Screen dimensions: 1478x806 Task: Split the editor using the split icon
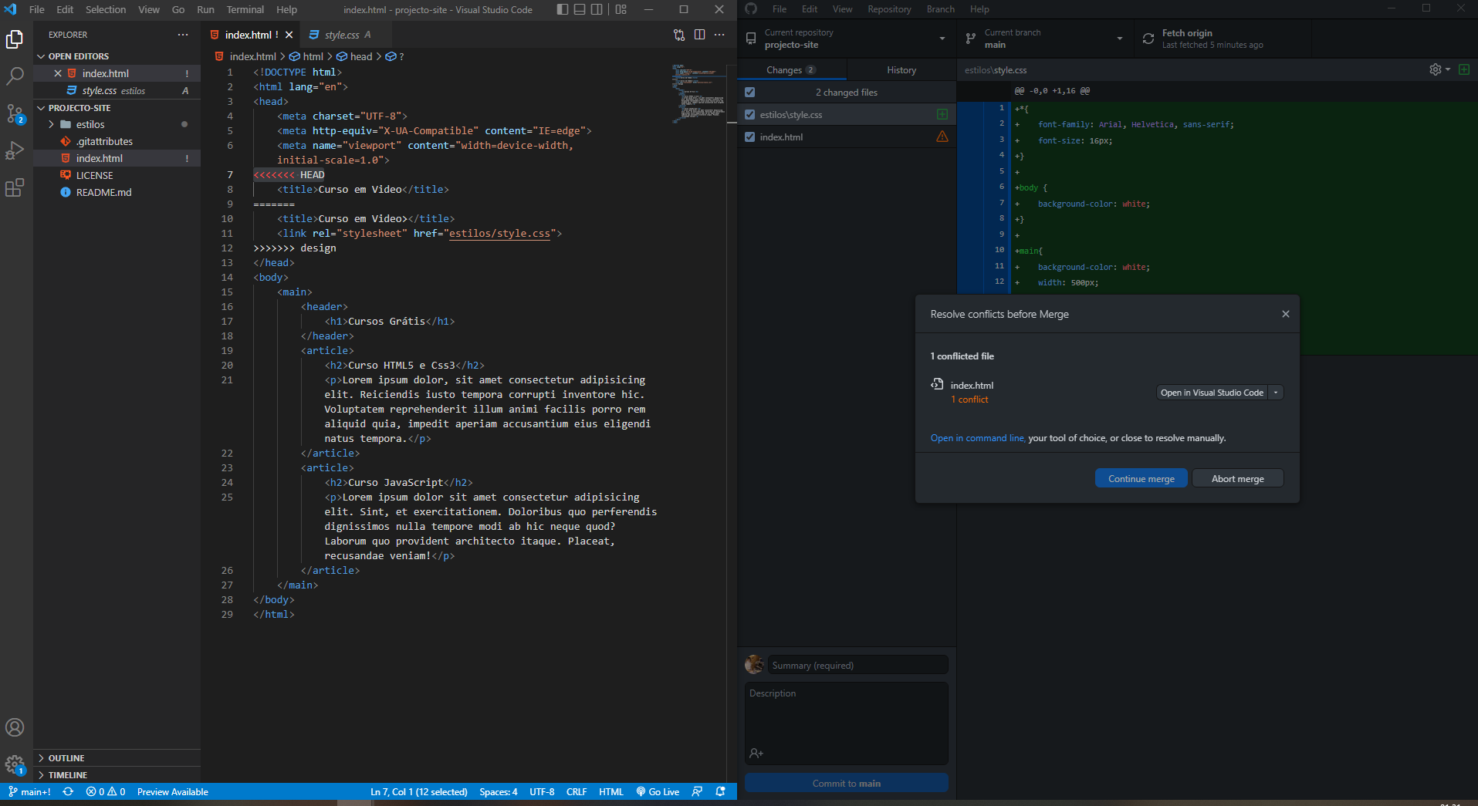coord(699,35)
